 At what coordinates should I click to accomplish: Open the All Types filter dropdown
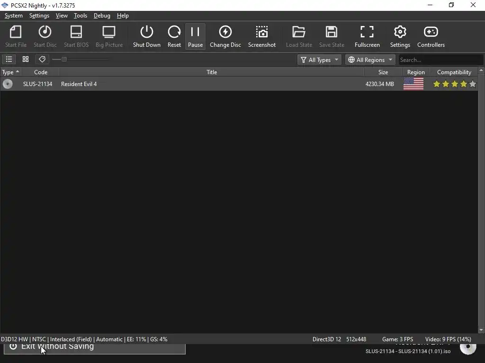tap(319, 60)
